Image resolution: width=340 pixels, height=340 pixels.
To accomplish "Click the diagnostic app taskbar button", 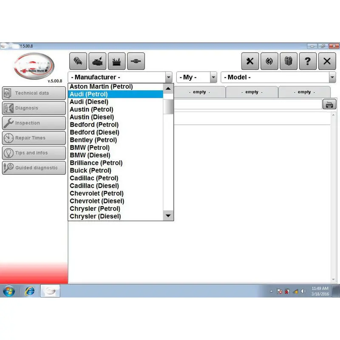I will tap(50, 291).
